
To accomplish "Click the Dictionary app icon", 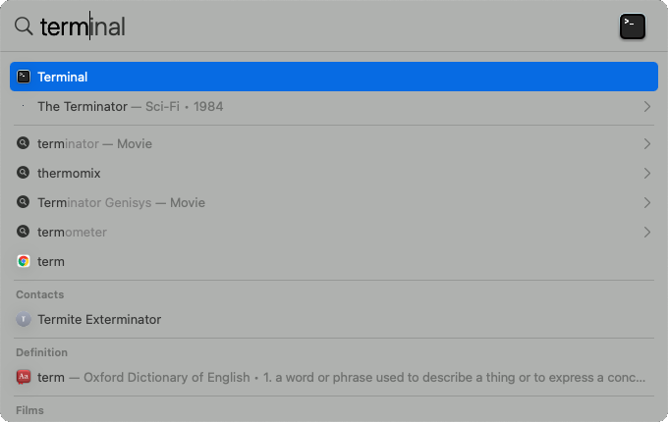I will (24, 377).
